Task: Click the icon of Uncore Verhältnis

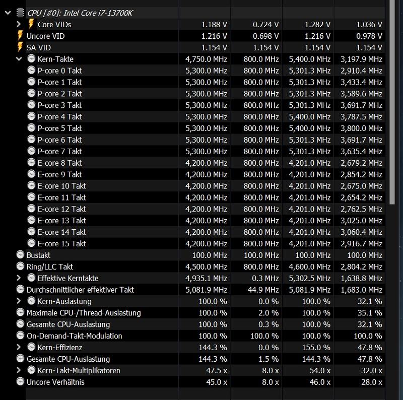Action: [20, 381]
